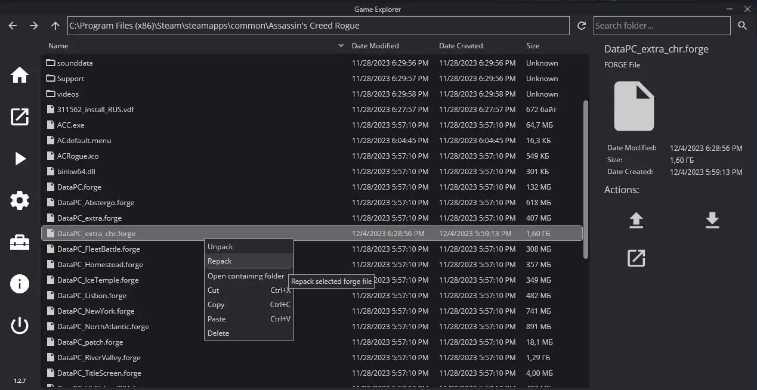Click the upload arrow action icon
Image resolution: width=757 pixels, height=390 pixels.
point(637,221)
